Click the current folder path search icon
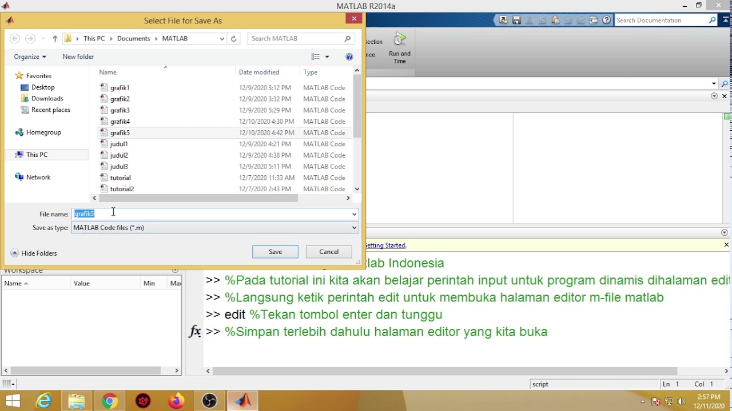 coord(725,84)
